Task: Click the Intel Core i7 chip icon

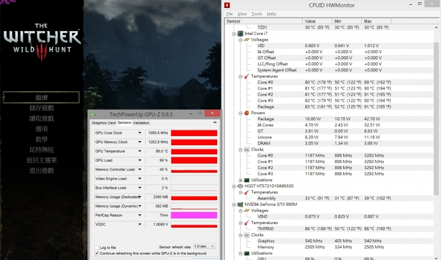Action: click(240, 34)
